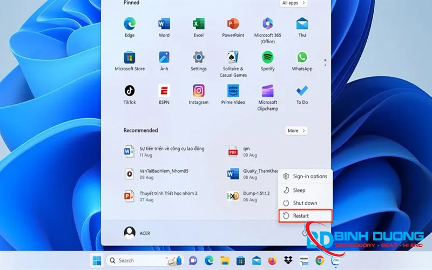Open Amazon shortcut in the taskbar
Viewport: 432px width, 270px height.
tap(304, 260)
